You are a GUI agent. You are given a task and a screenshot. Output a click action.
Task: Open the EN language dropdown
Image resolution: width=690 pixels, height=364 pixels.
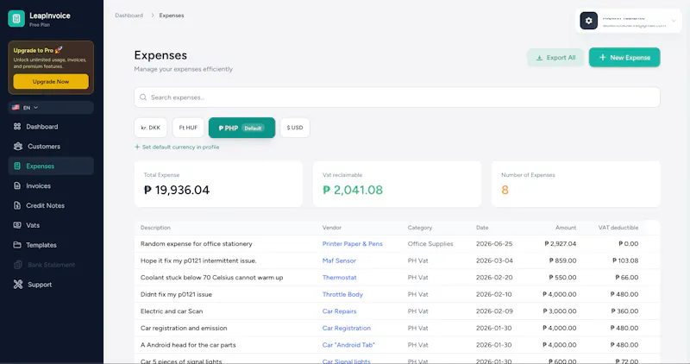click(x=51, y=108)
